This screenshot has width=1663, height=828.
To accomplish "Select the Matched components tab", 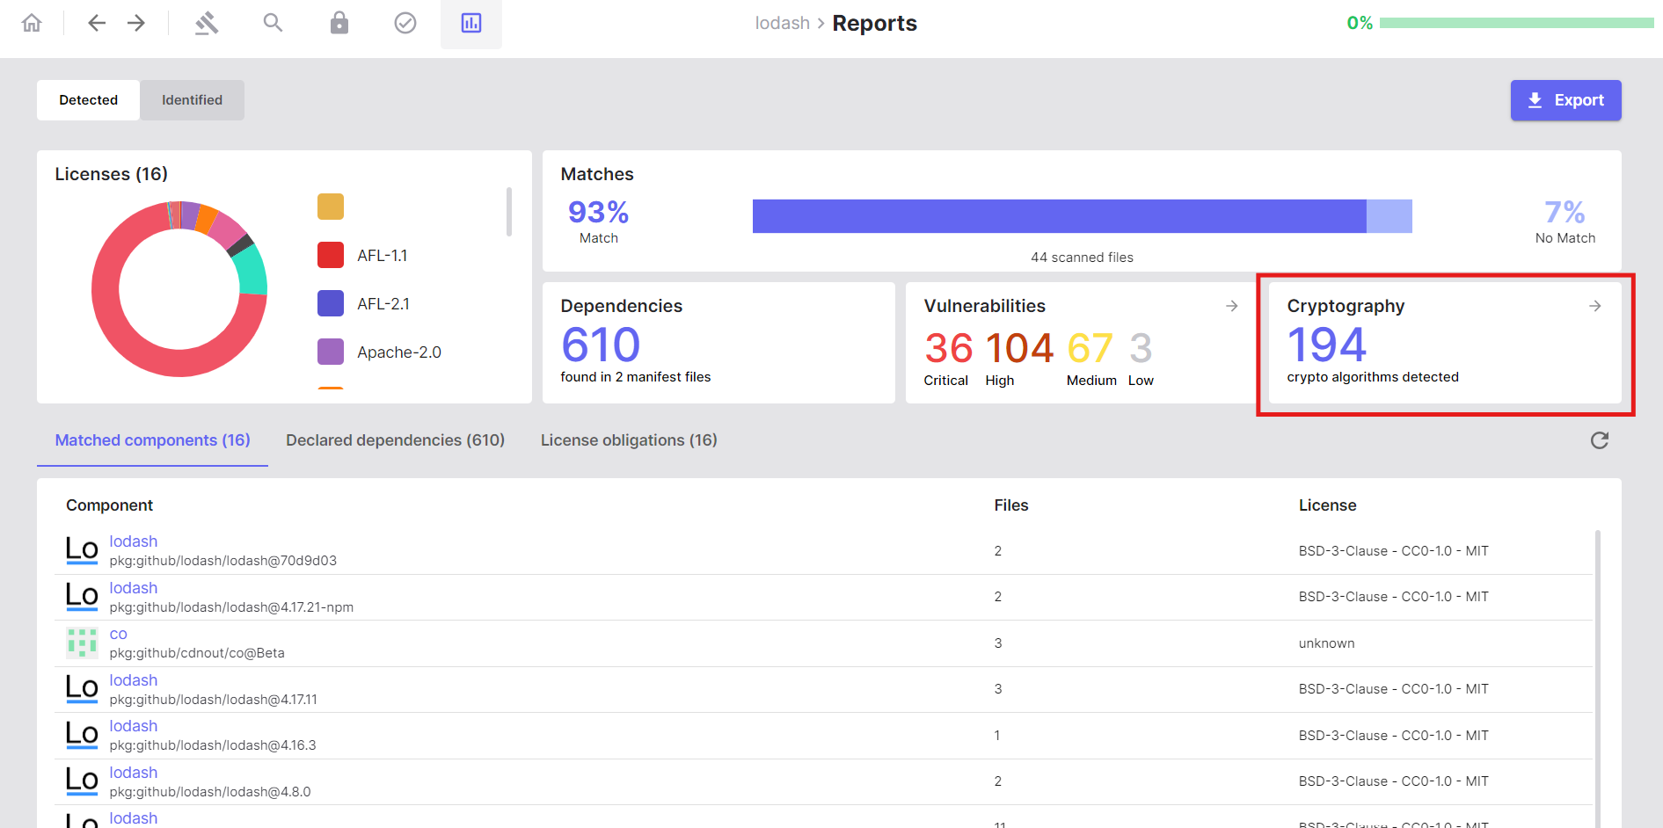I will tap(151, 439).
